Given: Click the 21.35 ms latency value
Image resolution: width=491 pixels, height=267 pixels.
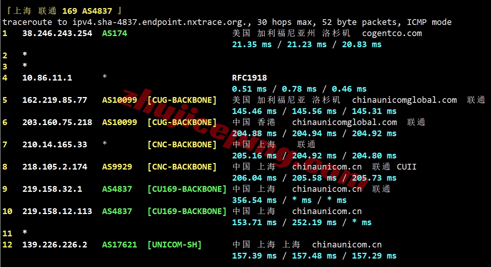Looking at the screenshot, I should tap(252, 44).
